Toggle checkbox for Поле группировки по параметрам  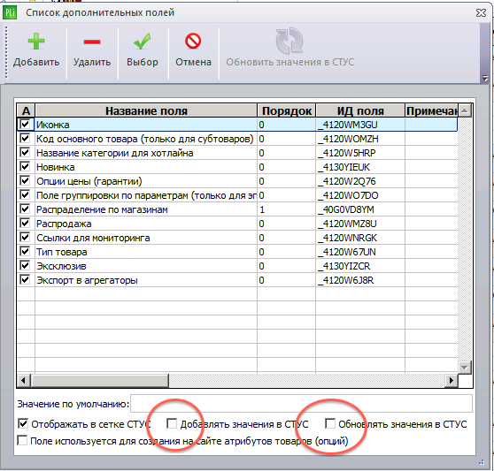pyautogui.click(x=25, y=195)
